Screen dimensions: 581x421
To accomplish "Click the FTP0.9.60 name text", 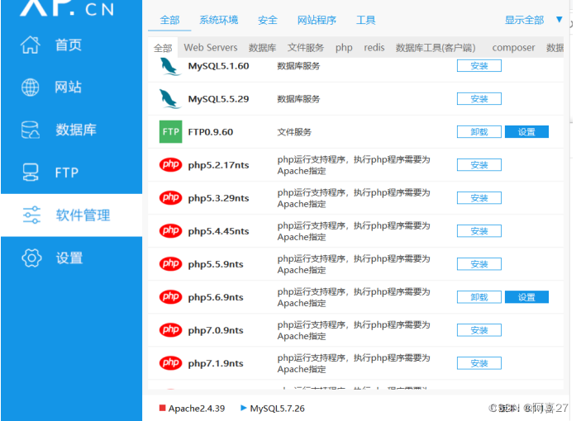I will (x=211, y=132).
